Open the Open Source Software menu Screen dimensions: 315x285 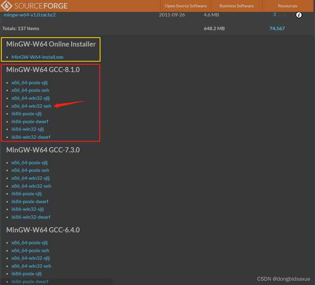[x=186, y=6]
